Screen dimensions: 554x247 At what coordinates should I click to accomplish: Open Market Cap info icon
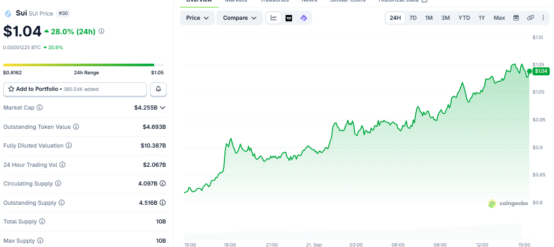point(40,107)
